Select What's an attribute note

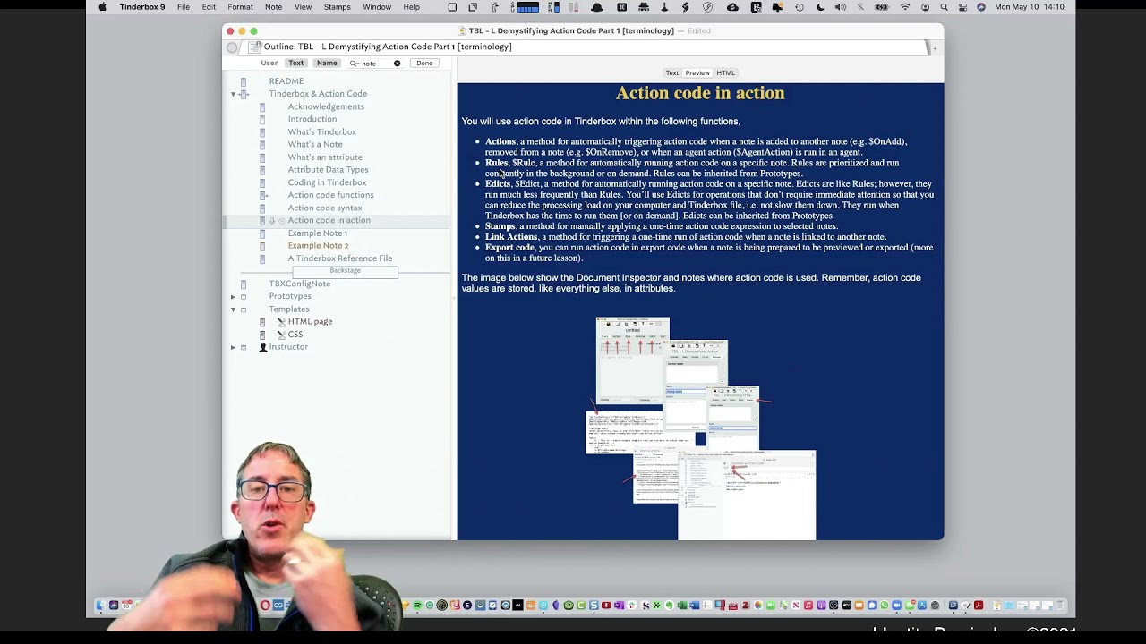point(325,157)
